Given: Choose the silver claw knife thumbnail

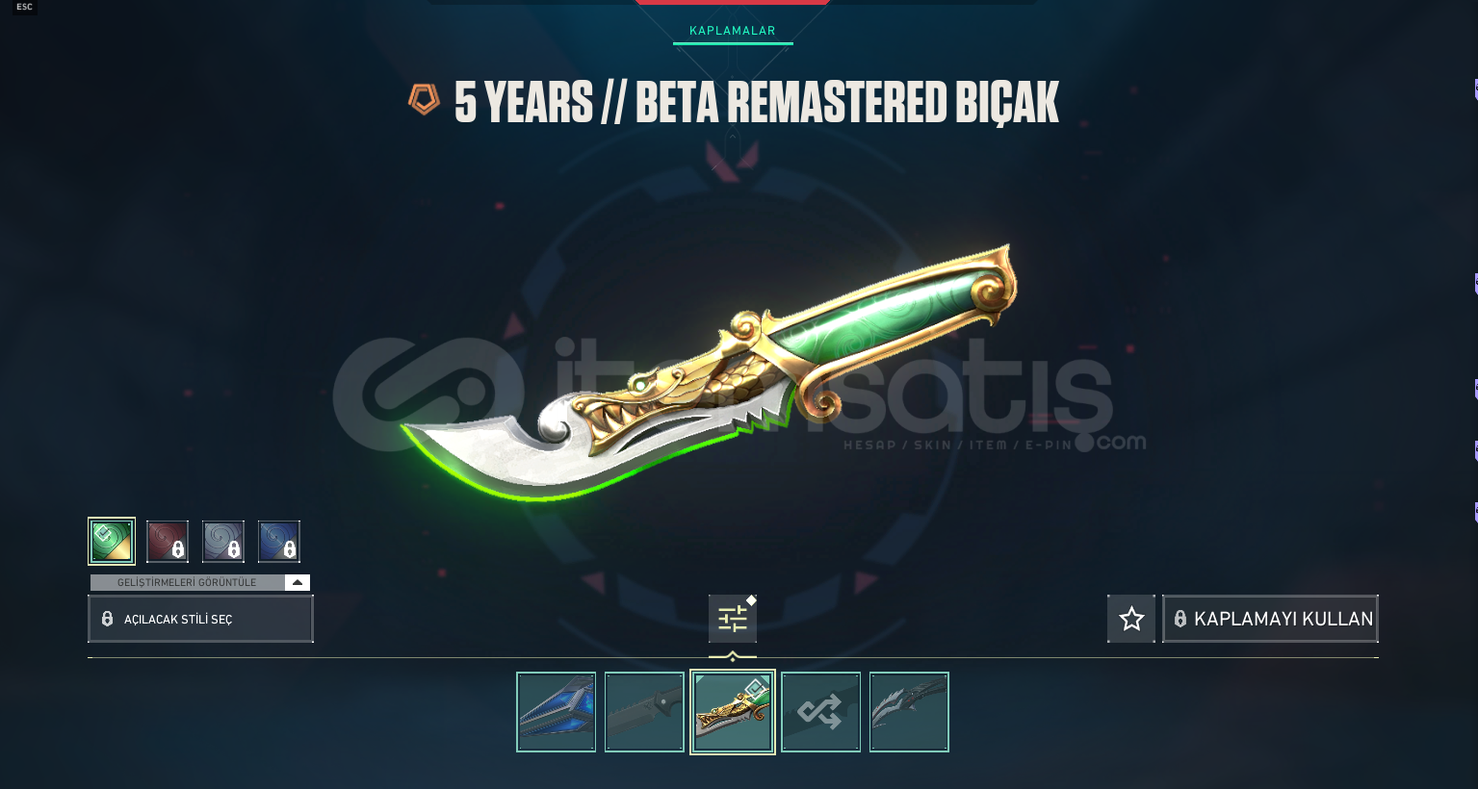Looking at the screenshot, I should (x=909, y=712).
